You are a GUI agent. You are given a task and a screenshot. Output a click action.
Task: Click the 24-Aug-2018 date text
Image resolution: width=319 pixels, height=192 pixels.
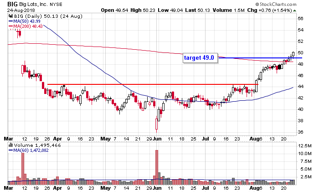21,10
